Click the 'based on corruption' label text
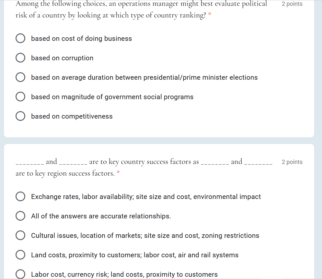The height and width of the screenshot is (279, 322). tap(62, 58)
